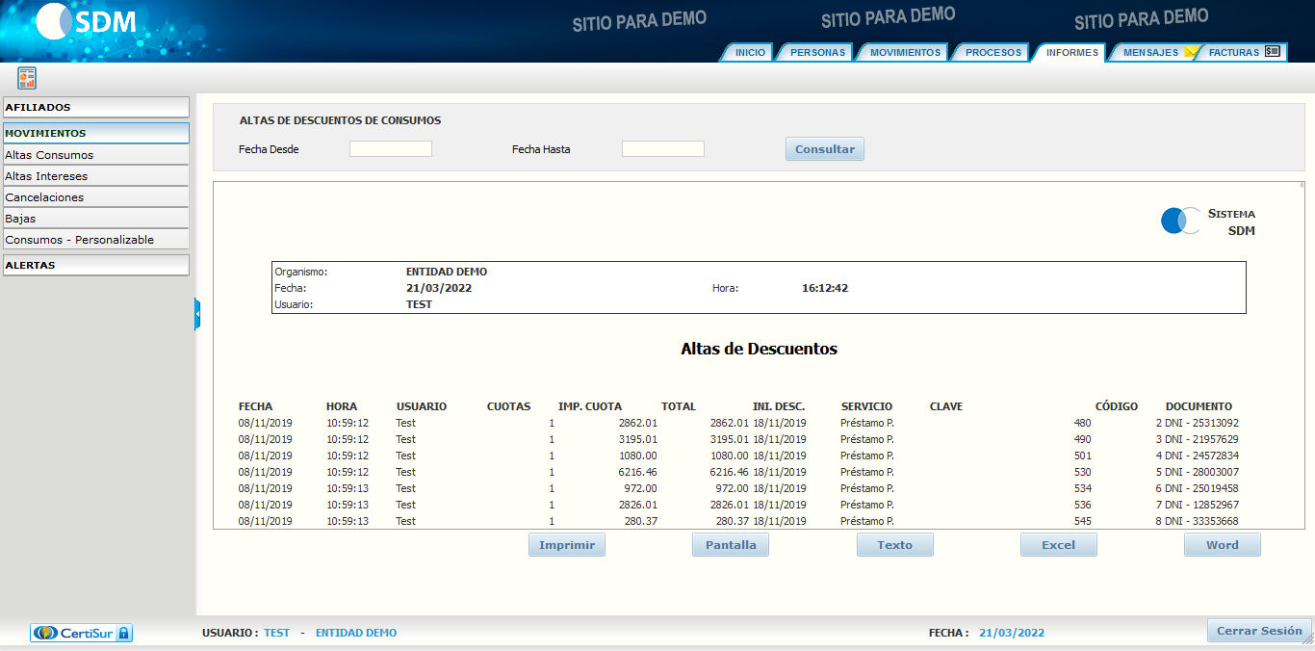Click the FECHA column header
Viewport: 1315px width, 651px height.
click(x=255, y=406)
